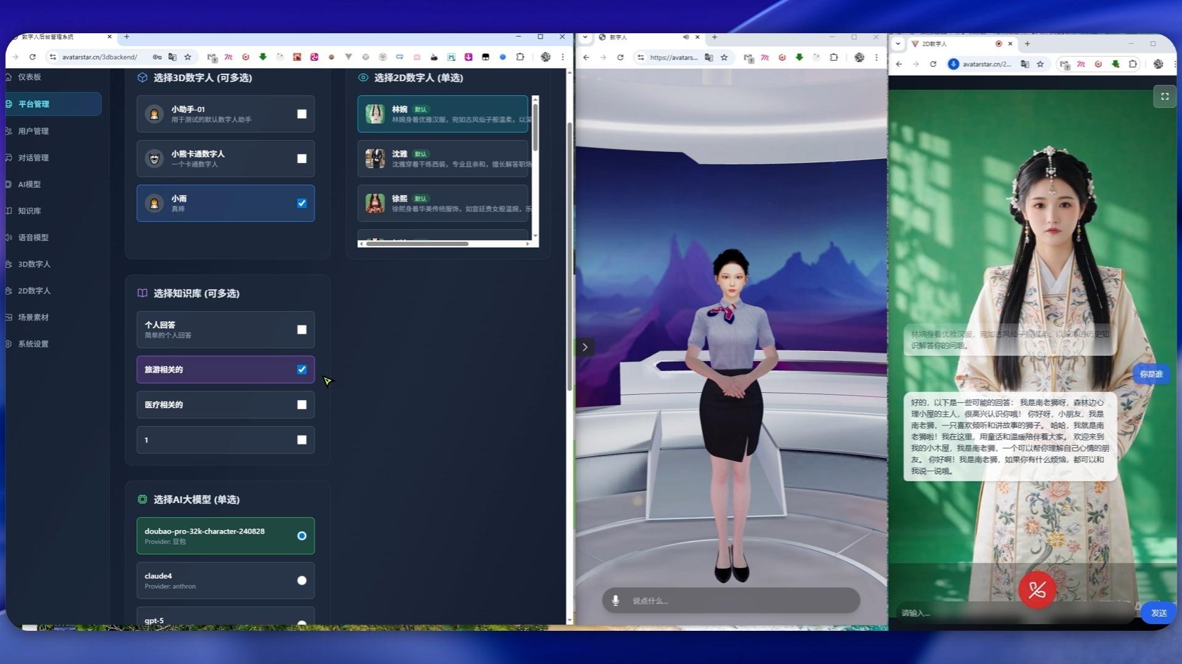Open 用户管理 in the sidebar

(33, 131)
